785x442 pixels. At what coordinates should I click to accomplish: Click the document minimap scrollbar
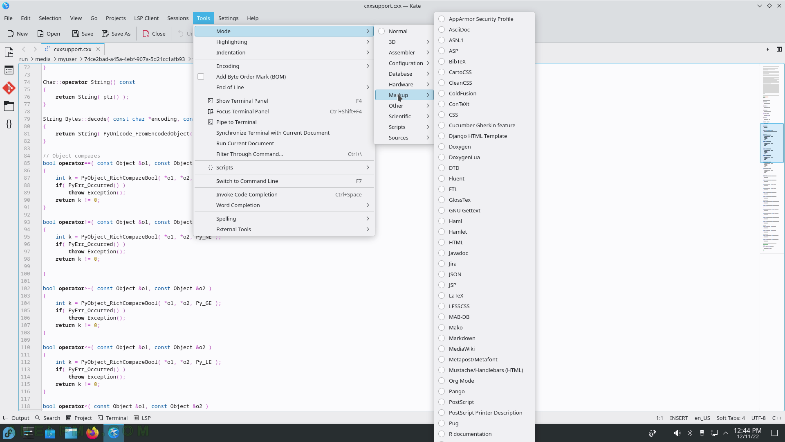click(x=772, y=237)
